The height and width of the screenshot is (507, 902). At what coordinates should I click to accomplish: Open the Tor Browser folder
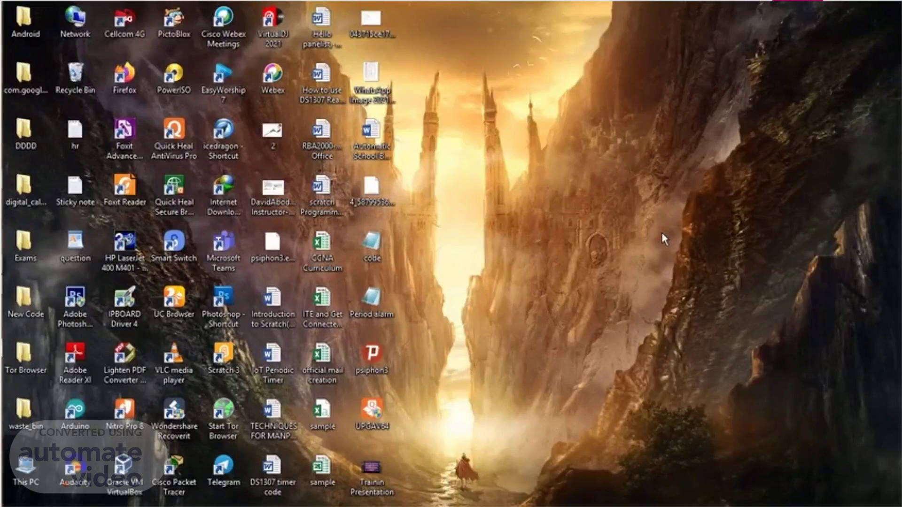(25, 358)
